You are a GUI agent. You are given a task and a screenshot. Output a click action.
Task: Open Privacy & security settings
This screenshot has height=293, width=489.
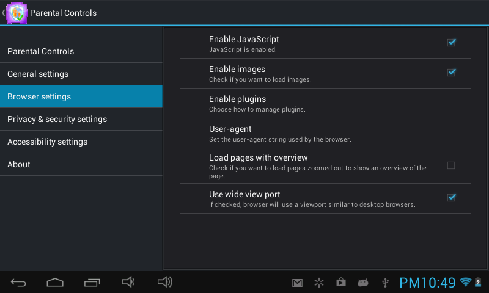[x=81, y=119]
